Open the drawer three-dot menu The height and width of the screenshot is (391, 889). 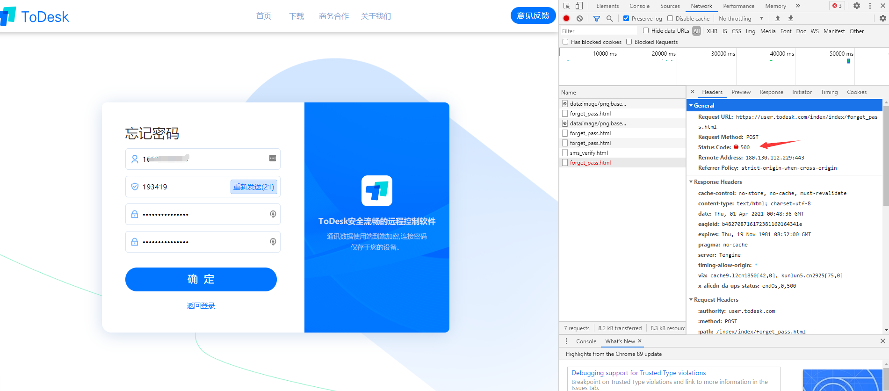pyautogui.click(x=566, y=341)
